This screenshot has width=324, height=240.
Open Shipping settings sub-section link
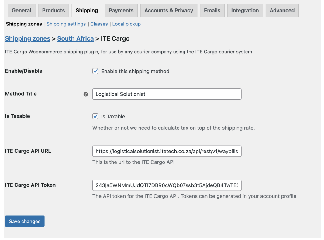pos(66,24)
